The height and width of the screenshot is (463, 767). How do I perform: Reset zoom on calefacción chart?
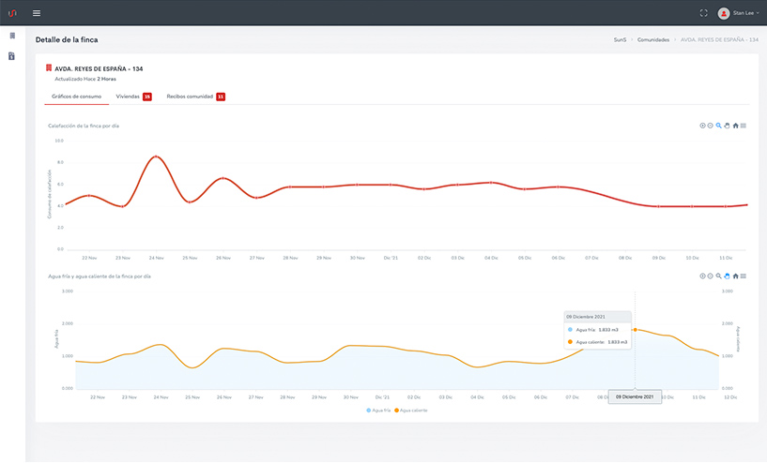tap(735, 126)
